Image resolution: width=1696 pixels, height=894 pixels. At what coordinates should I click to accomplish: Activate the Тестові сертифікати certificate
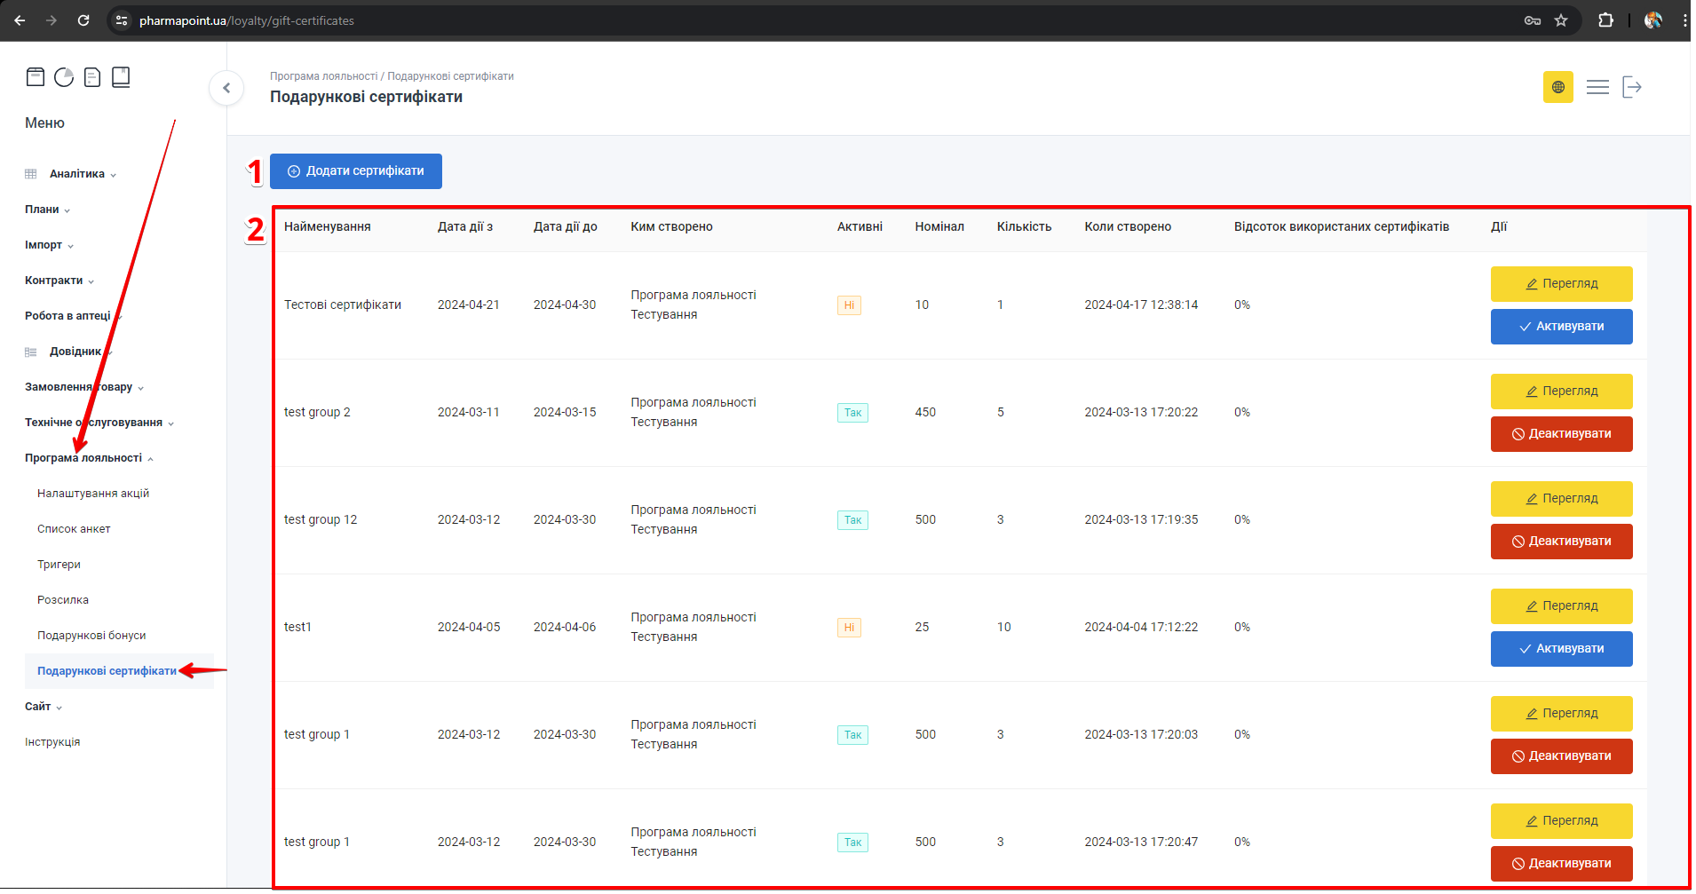click(1561, 327)
